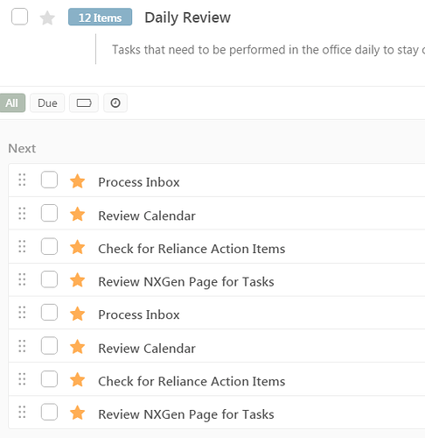Open the first Review Calendar task
The image size is (425, 438).
click(147, 215)
